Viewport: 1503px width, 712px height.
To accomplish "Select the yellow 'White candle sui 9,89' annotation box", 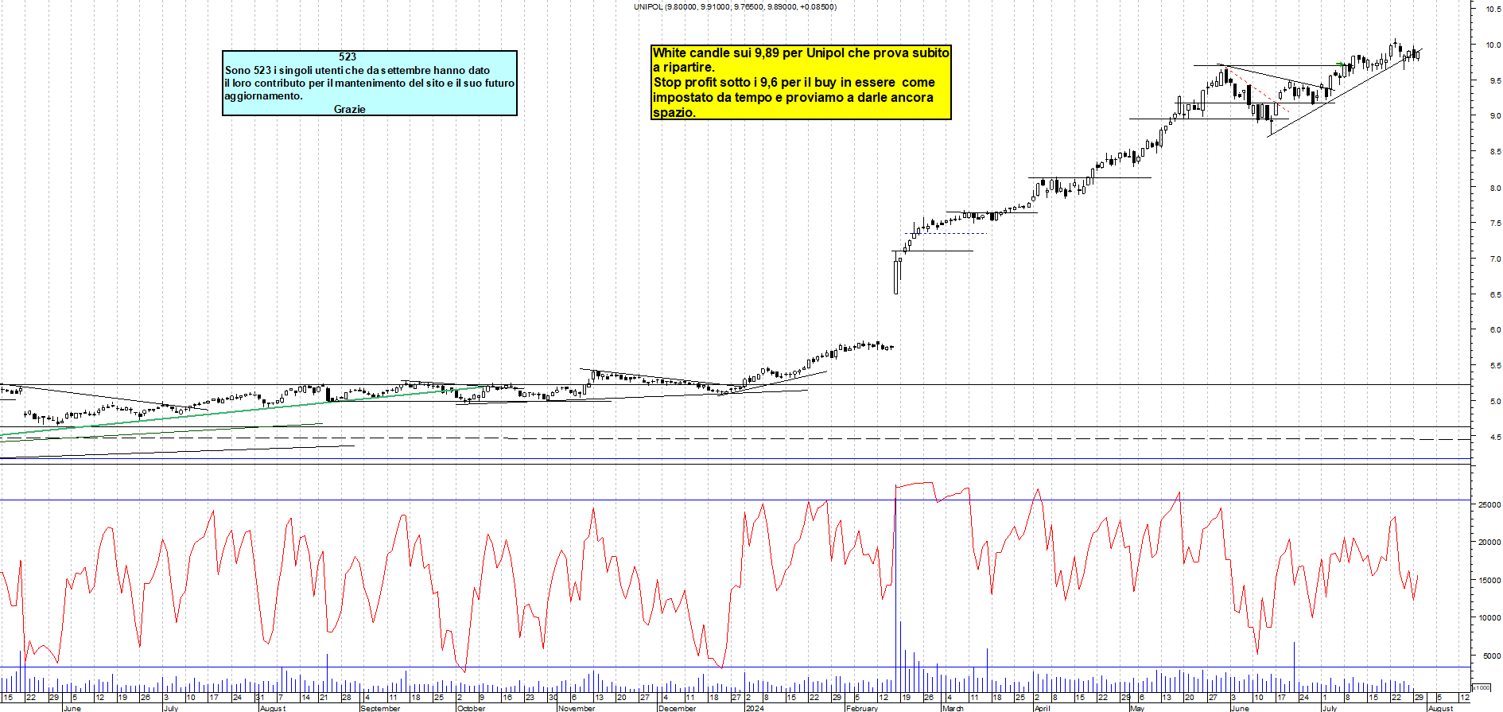I will click(801, 82).
